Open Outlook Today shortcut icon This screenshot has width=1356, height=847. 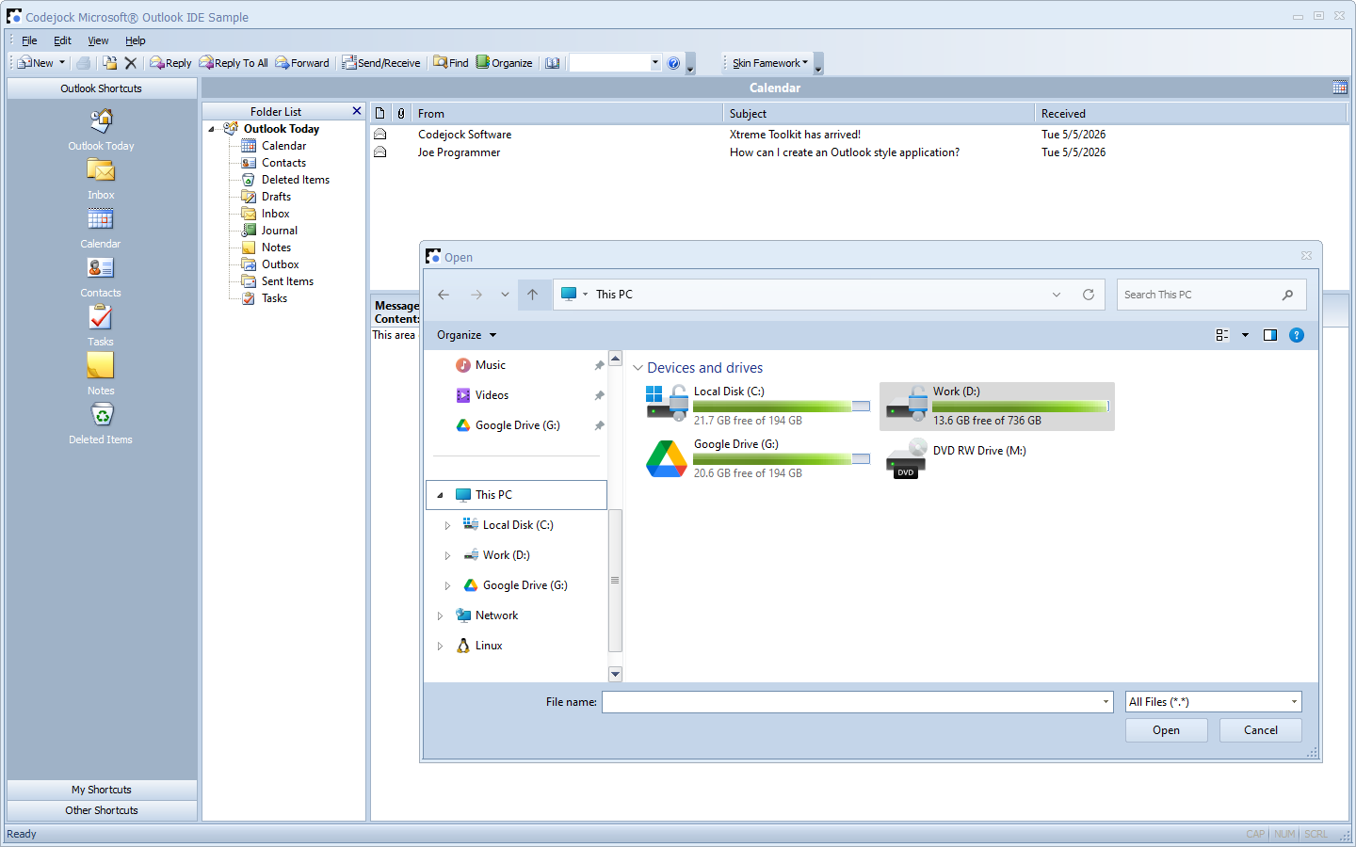click(101, 121)
